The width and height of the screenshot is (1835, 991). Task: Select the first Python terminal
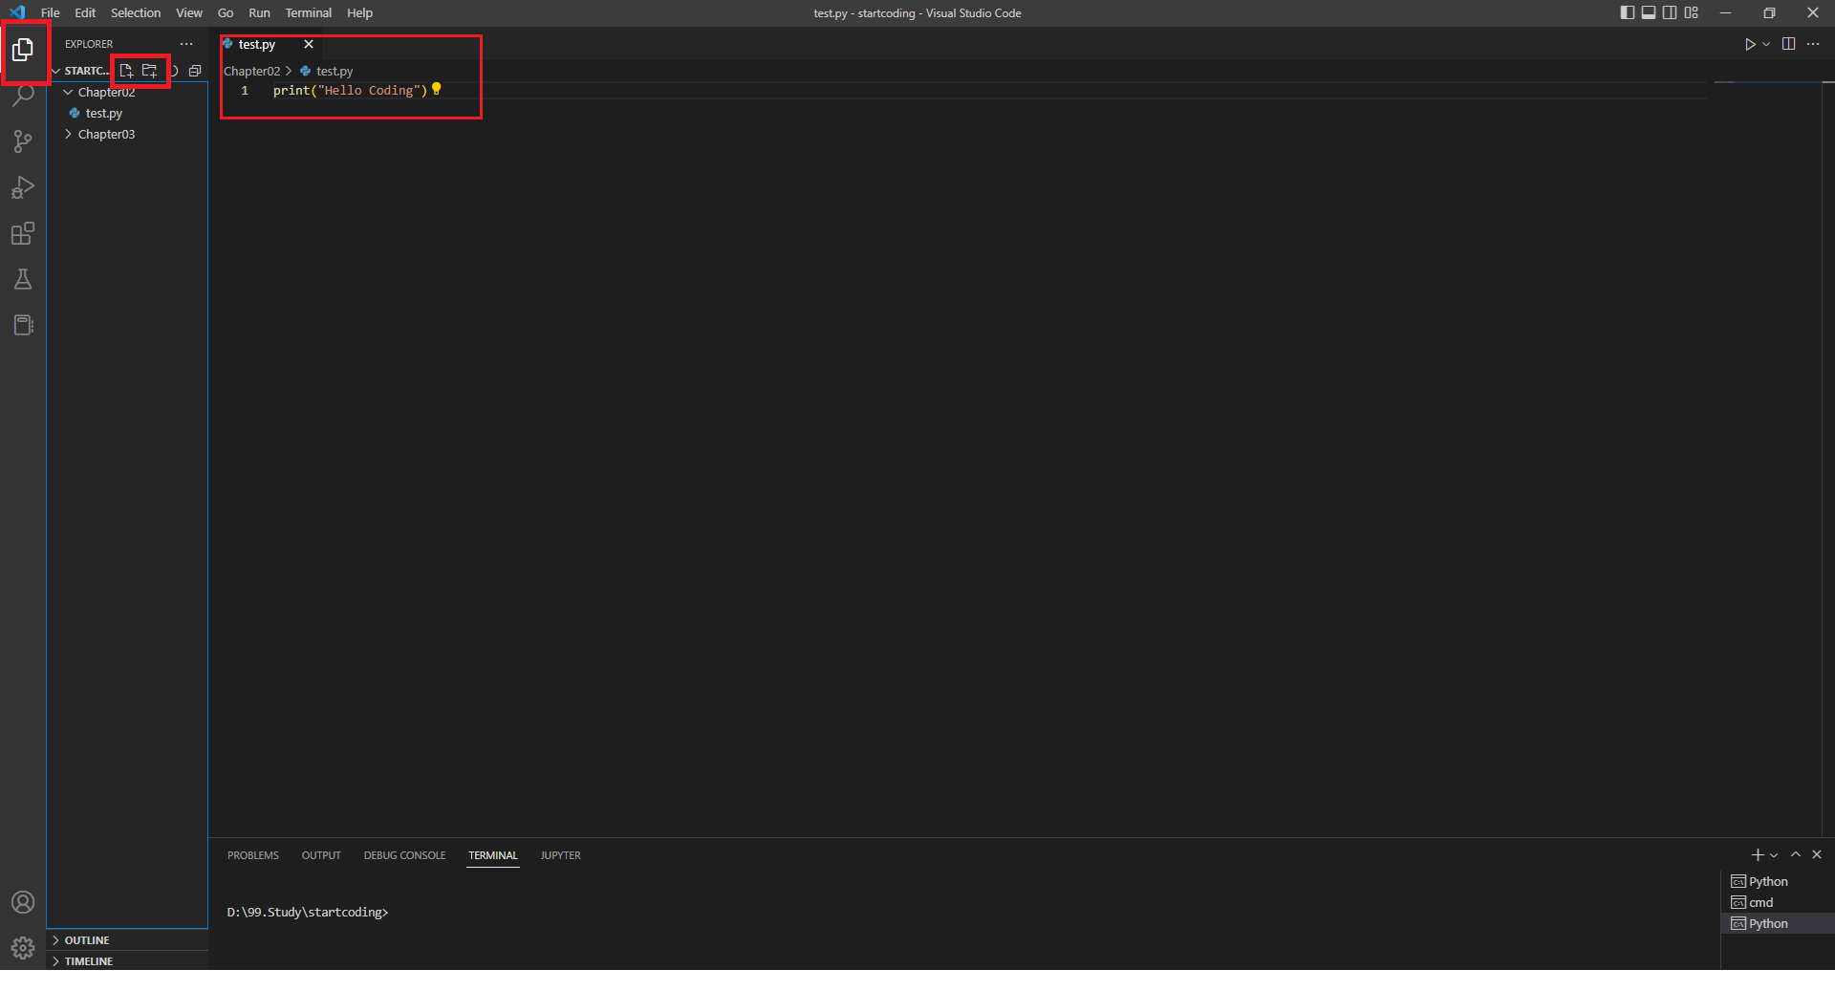[1778, 881]
